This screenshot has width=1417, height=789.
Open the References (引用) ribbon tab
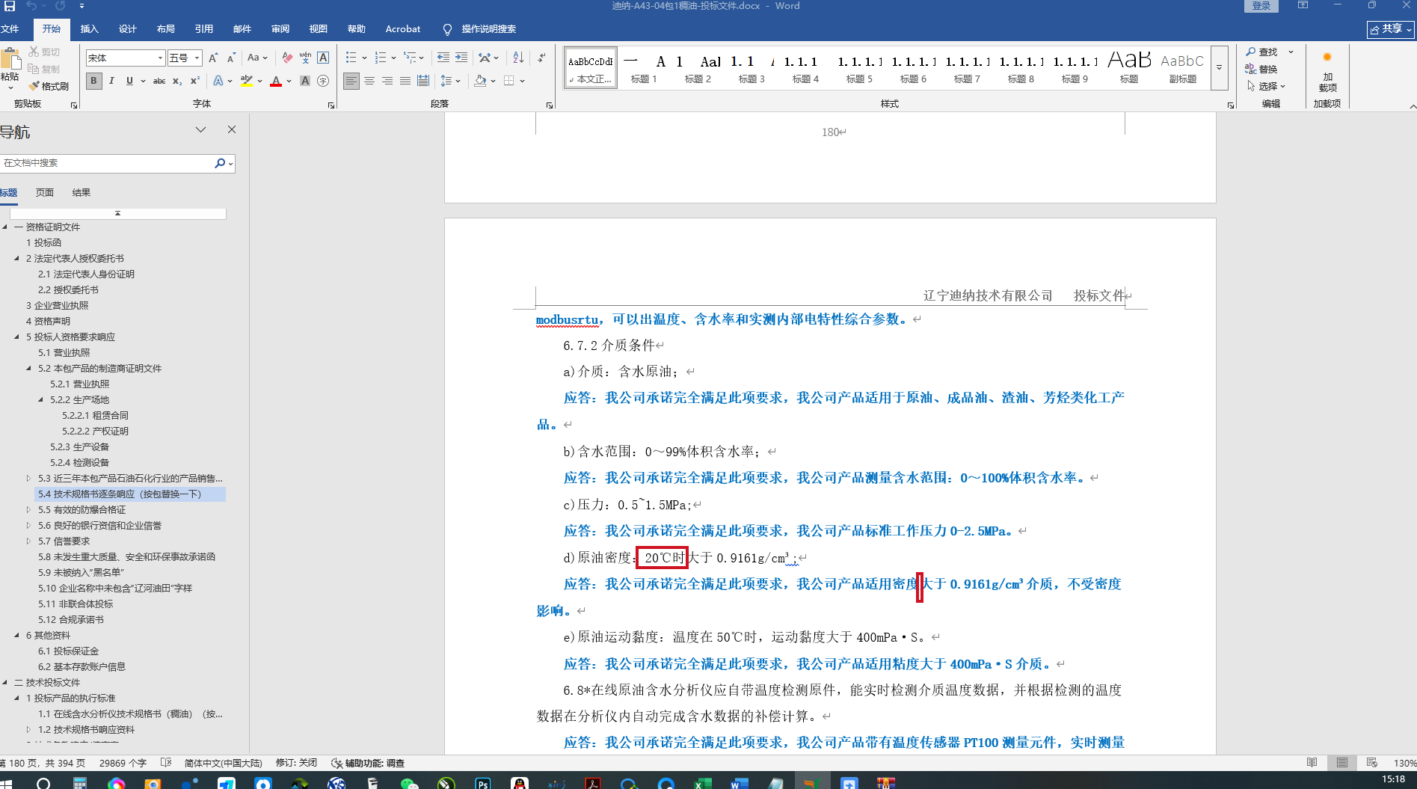[203, 29]
